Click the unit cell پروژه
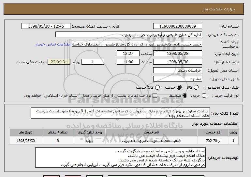The width and height of the screenshot is (251, 177). [90, 141]
